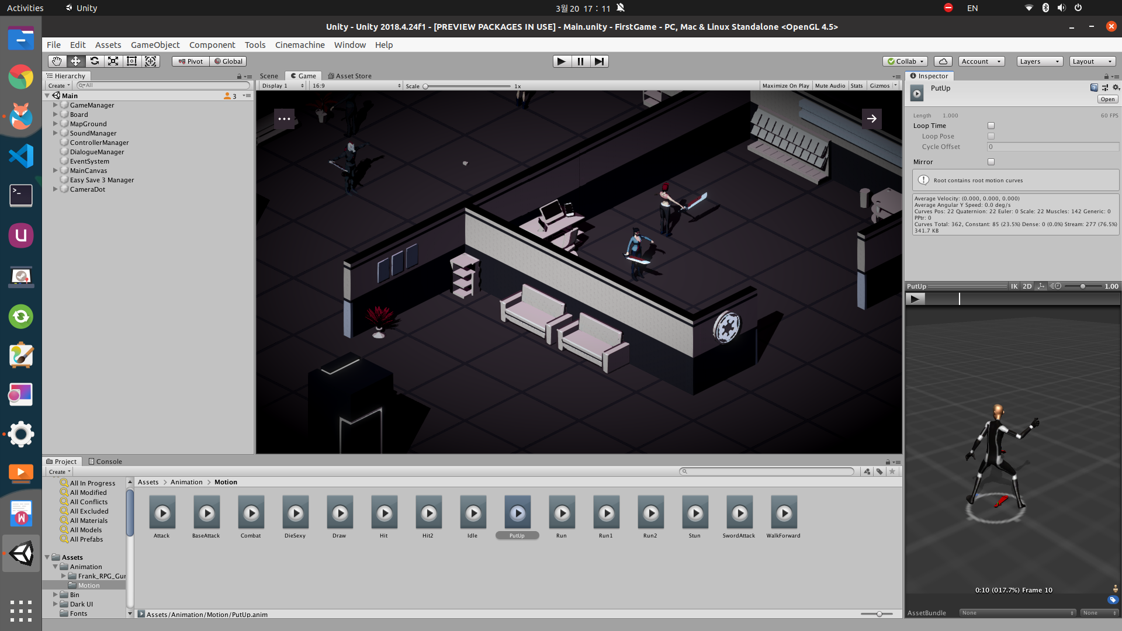
Task: Select the Run animation clip
Action: (x=562, y=517)
